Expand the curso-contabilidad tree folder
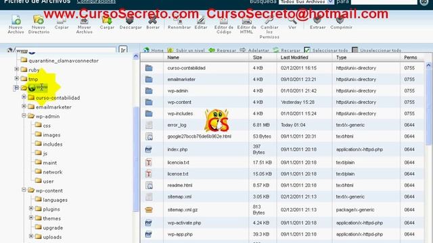 (x=24, y=97)
